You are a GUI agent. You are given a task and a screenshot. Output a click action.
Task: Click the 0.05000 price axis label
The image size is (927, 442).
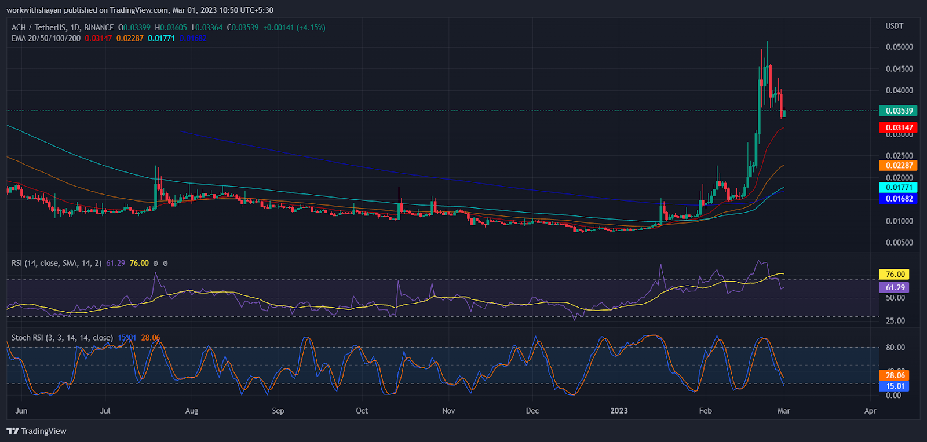click(899, 47)
